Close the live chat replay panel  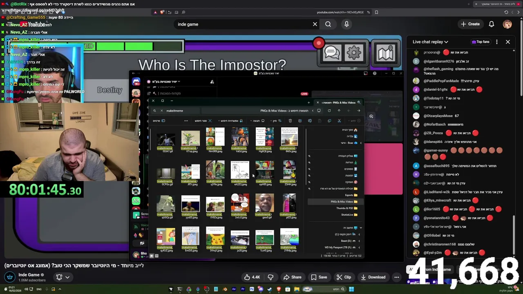[508, 42]
